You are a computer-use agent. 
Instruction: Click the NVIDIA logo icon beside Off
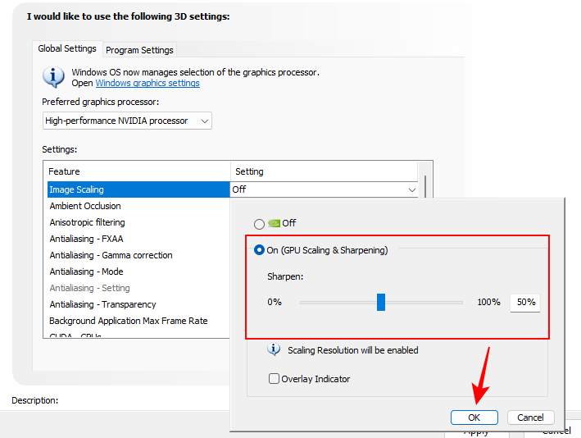275,223
